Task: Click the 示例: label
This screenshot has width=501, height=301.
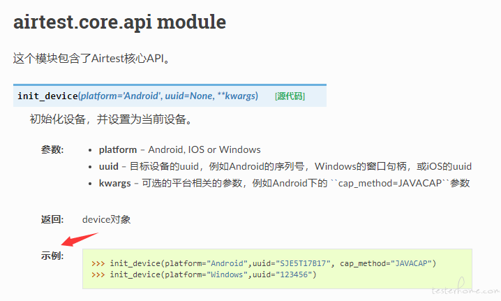Action: tap(52, 256)
